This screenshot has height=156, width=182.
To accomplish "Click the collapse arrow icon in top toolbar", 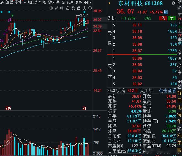I will point(86,2).
